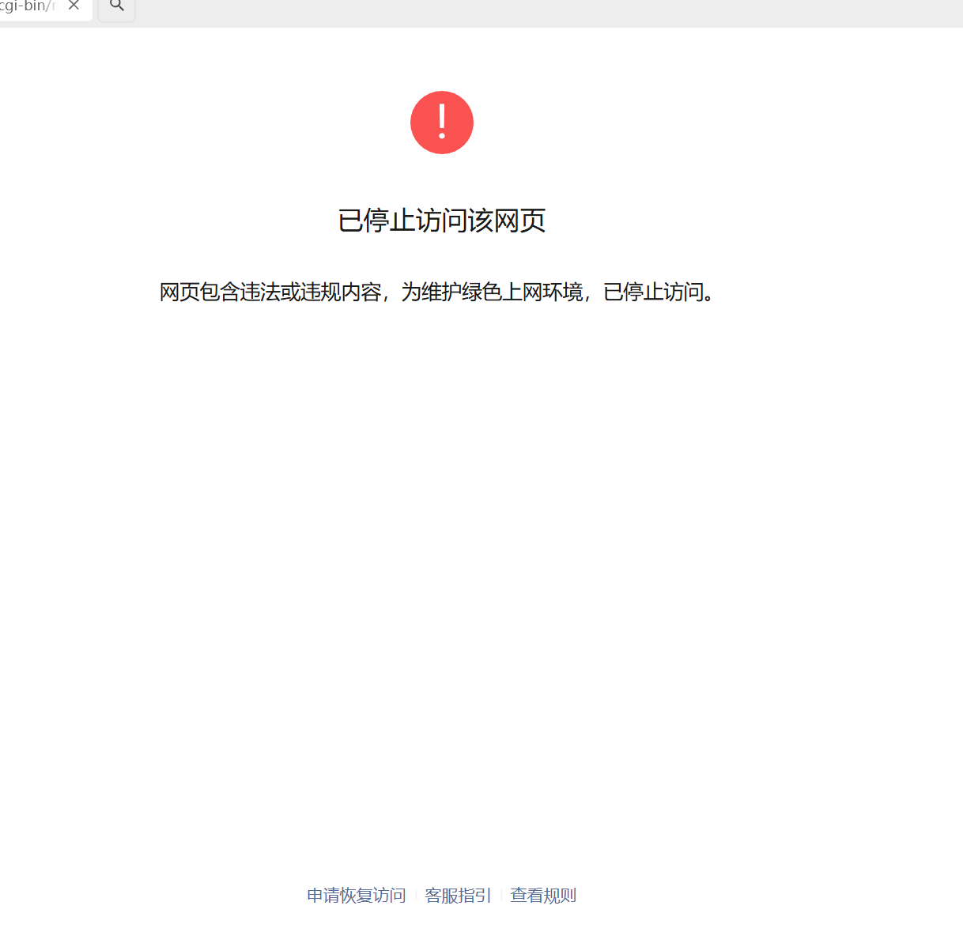Open the 客服指引 link
The width and height of the screenshot is (963, 932).
(458, 896)
